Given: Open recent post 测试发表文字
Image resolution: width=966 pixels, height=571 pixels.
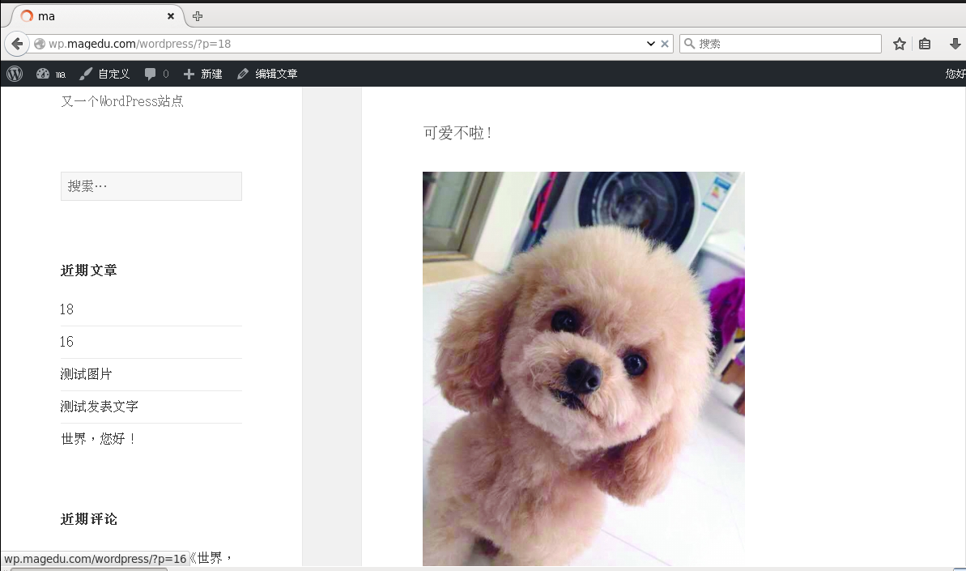Looking at the screenshot, I should (x=99, y=407).
